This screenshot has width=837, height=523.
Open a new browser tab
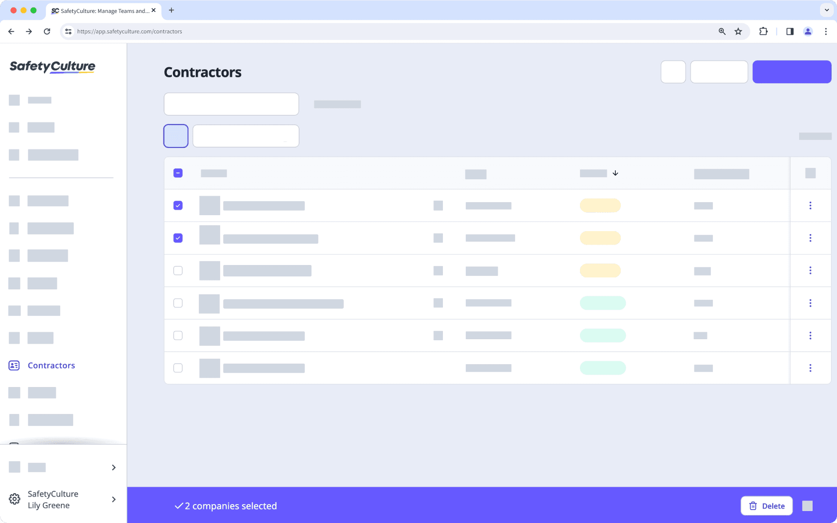tap(171, 10)
